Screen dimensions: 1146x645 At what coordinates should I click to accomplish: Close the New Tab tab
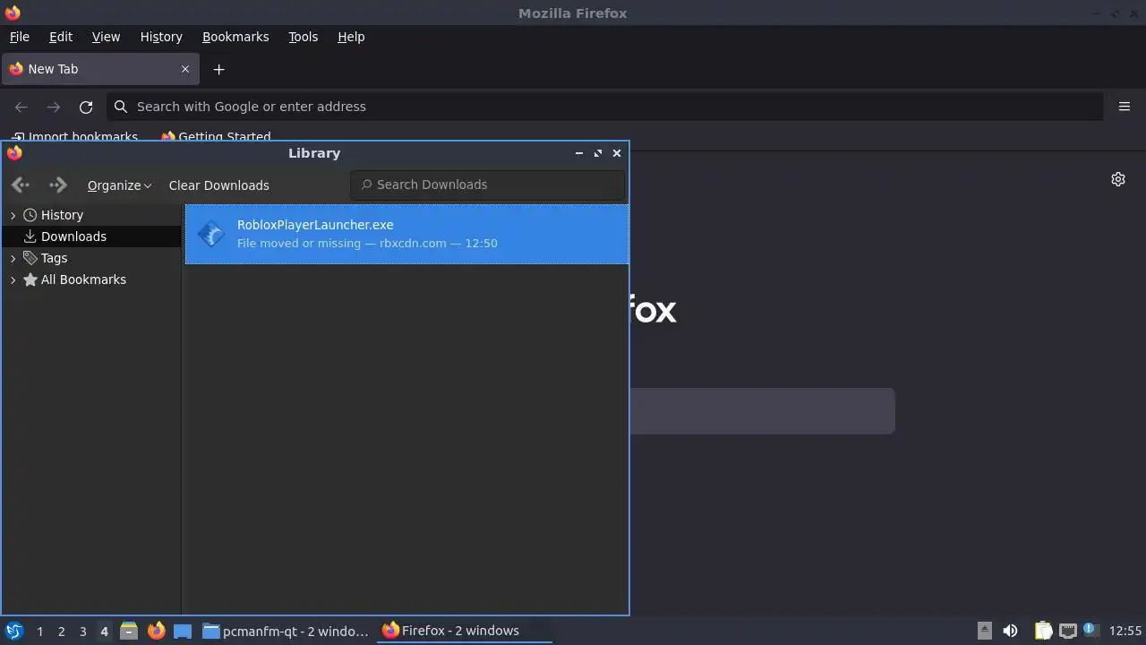click(x=185, y=69)
